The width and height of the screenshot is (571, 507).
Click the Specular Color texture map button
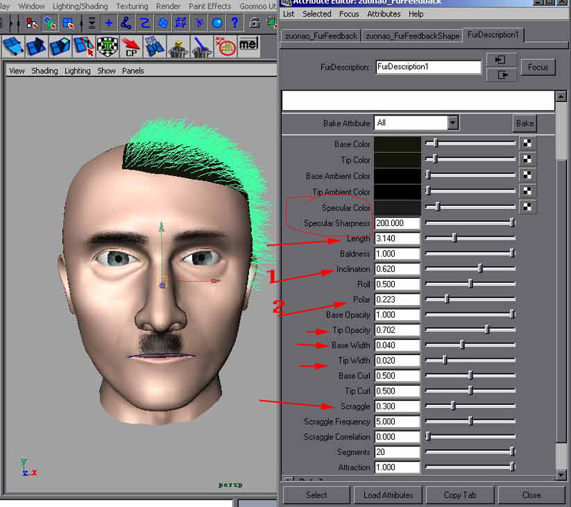527,207
